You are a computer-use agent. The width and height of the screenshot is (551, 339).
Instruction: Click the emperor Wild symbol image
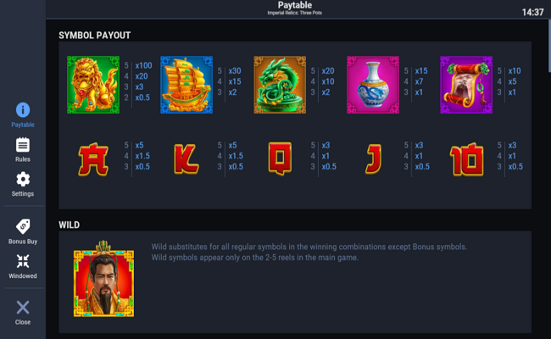pos(103,279)
